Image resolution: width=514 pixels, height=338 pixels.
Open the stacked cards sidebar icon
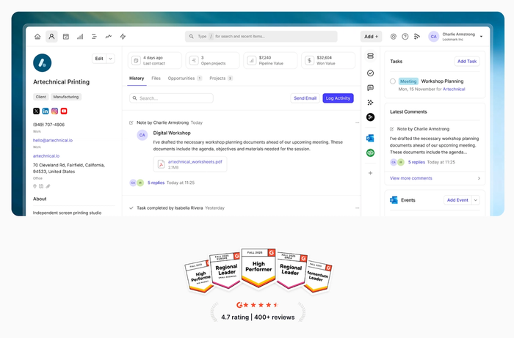[x=370, y=56]
